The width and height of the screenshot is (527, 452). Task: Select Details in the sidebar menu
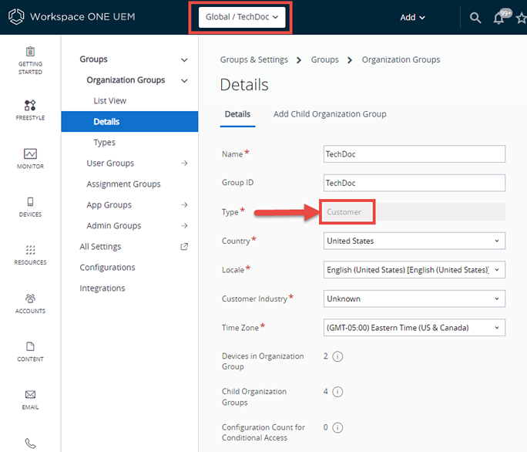(x=129, y=122)
